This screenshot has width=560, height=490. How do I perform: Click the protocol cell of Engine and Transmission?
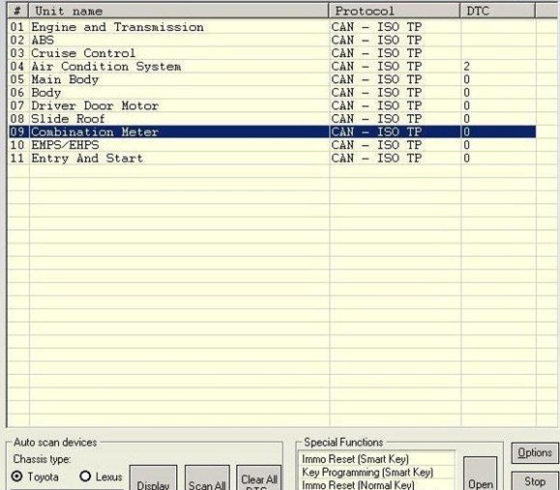pos(395,27)
